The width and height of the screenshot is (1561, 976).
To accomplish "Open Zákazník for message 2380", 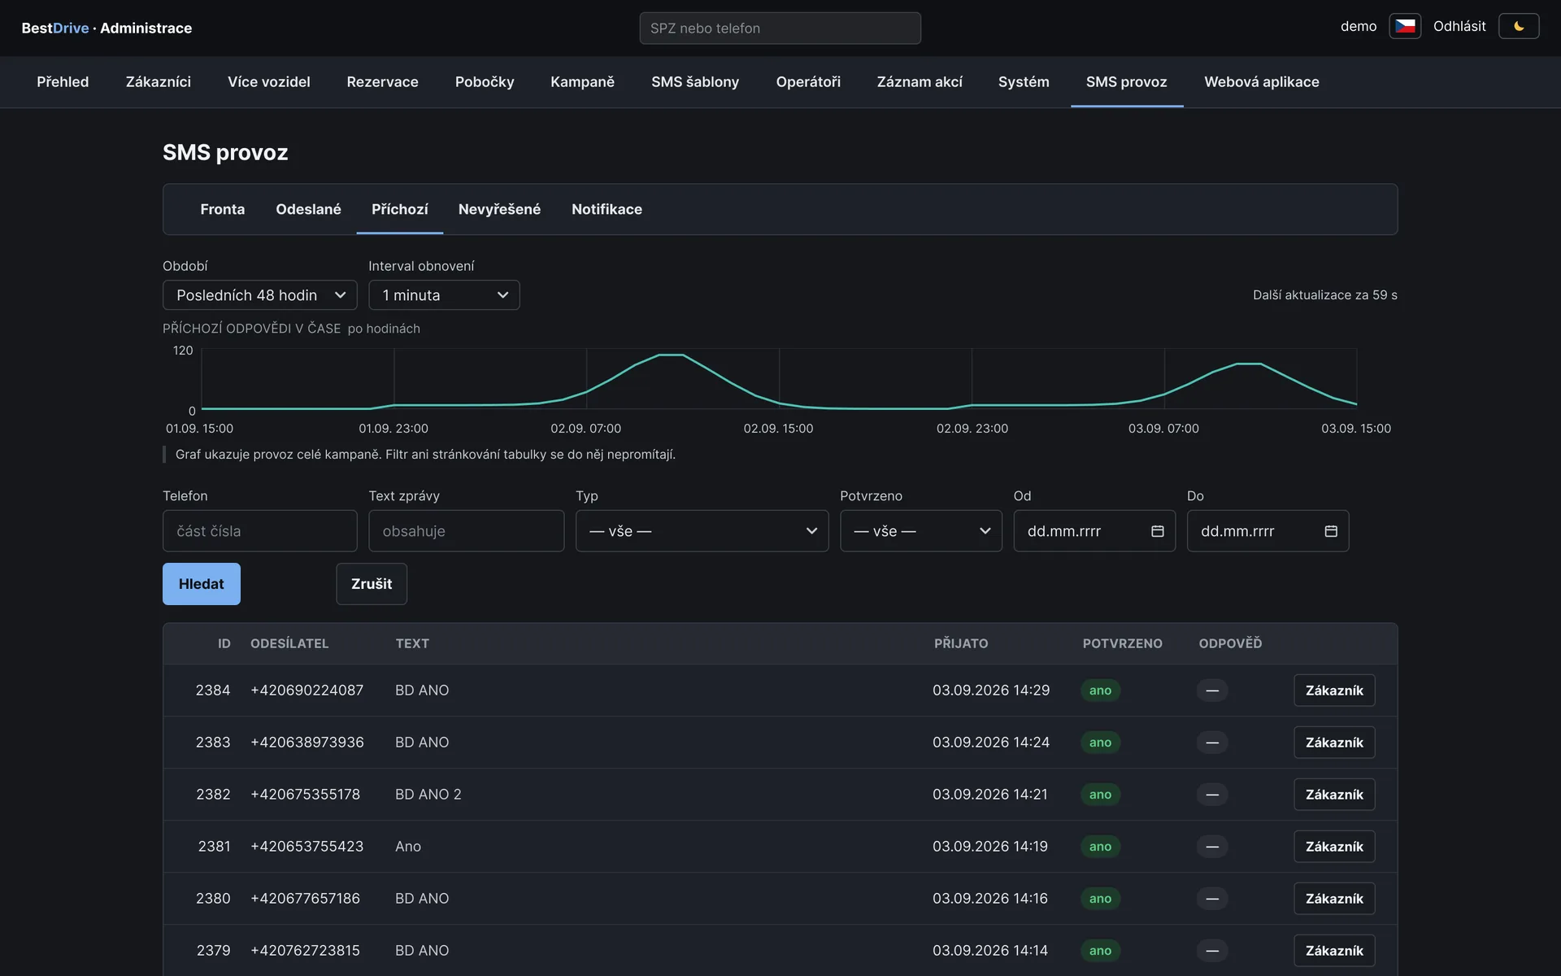I will [1333, 899].
